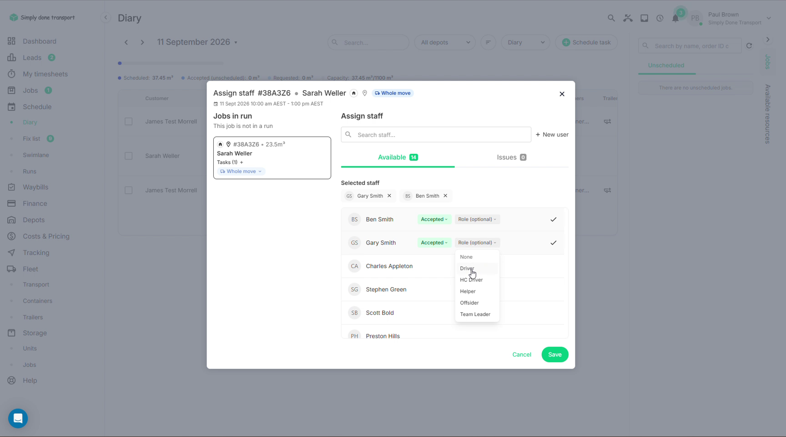Click the location pin icon in dialog header

[x=364, y=93]
